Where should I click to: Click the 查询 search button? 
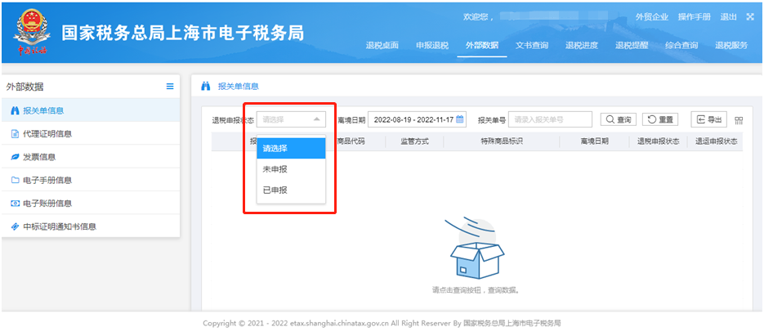[x=619, y=119]
